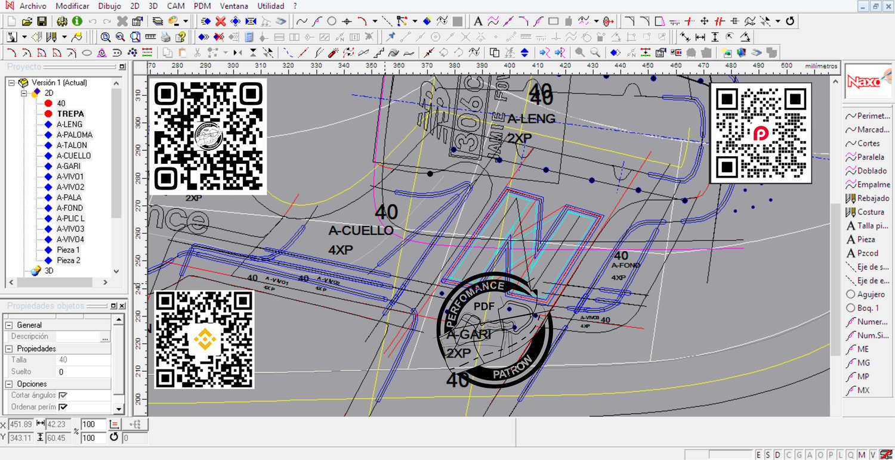Open the color palette dropdown arrow
The image size is (895, 460).
[186, 21]
